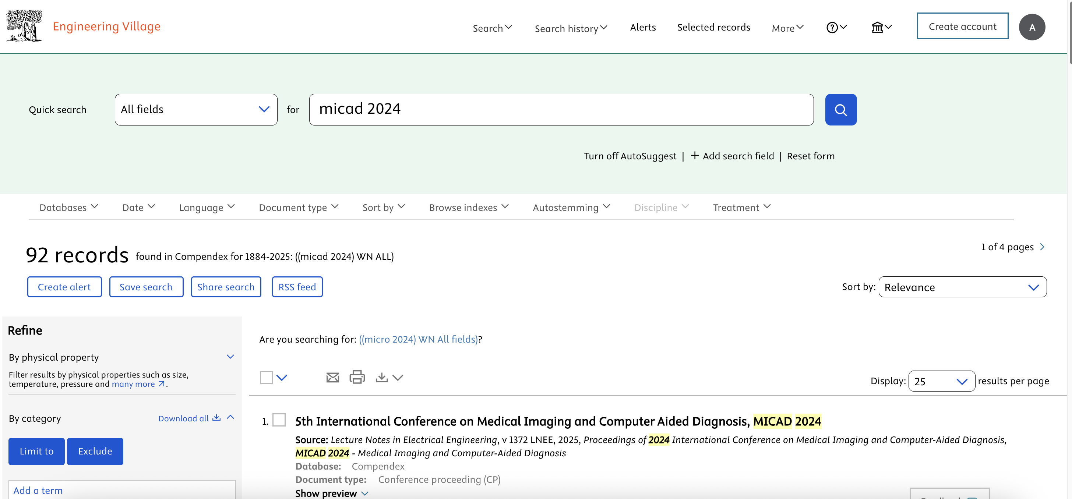Click the Reset form link

click(x=810, y=156)
